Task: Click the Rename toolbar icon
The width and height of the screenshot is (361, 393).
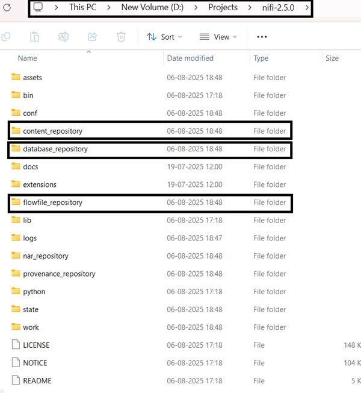Action: coord(63,37)
